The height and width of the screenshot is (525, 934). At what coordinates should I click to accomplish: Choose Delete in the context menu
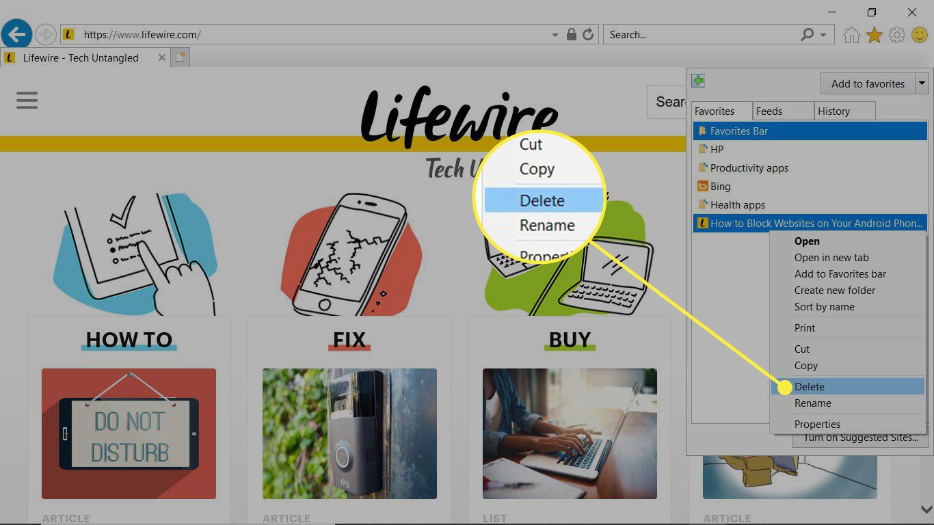point(848,386)
